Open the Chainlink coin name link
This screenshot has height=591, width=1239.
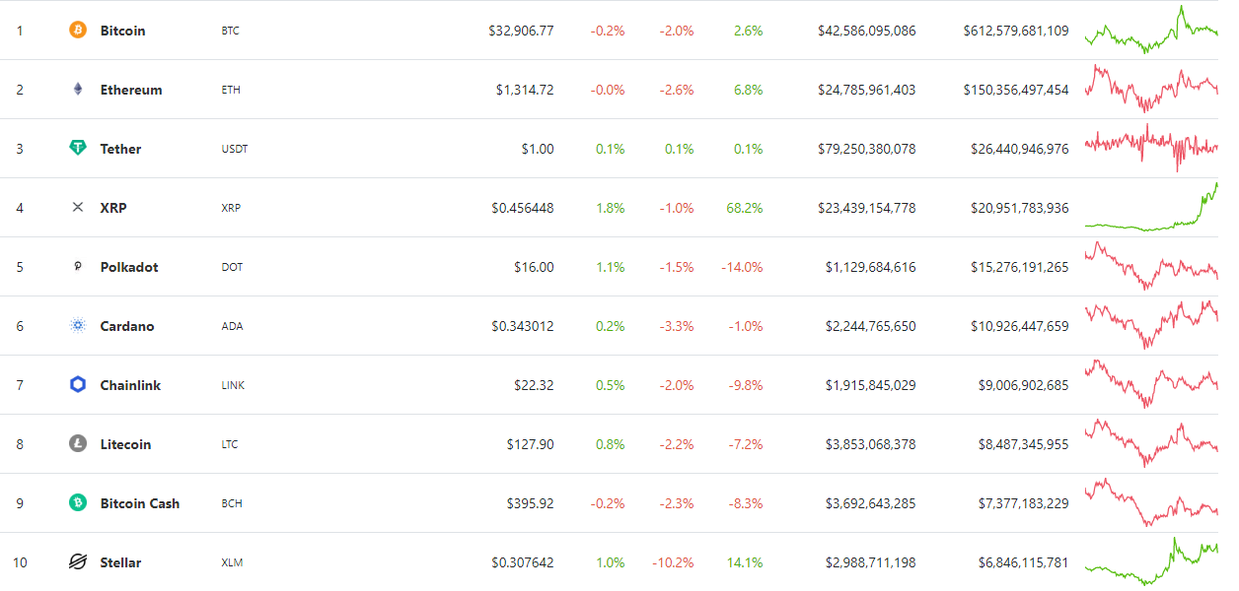(130, 385)
